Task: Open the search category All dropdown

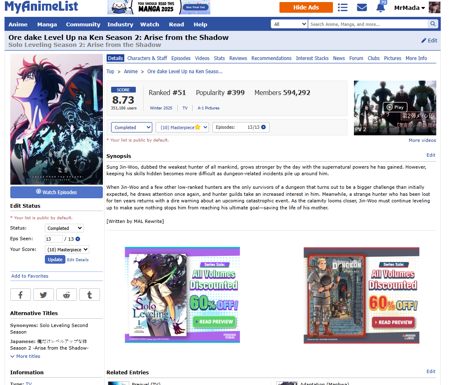Action: click(289, 24)
